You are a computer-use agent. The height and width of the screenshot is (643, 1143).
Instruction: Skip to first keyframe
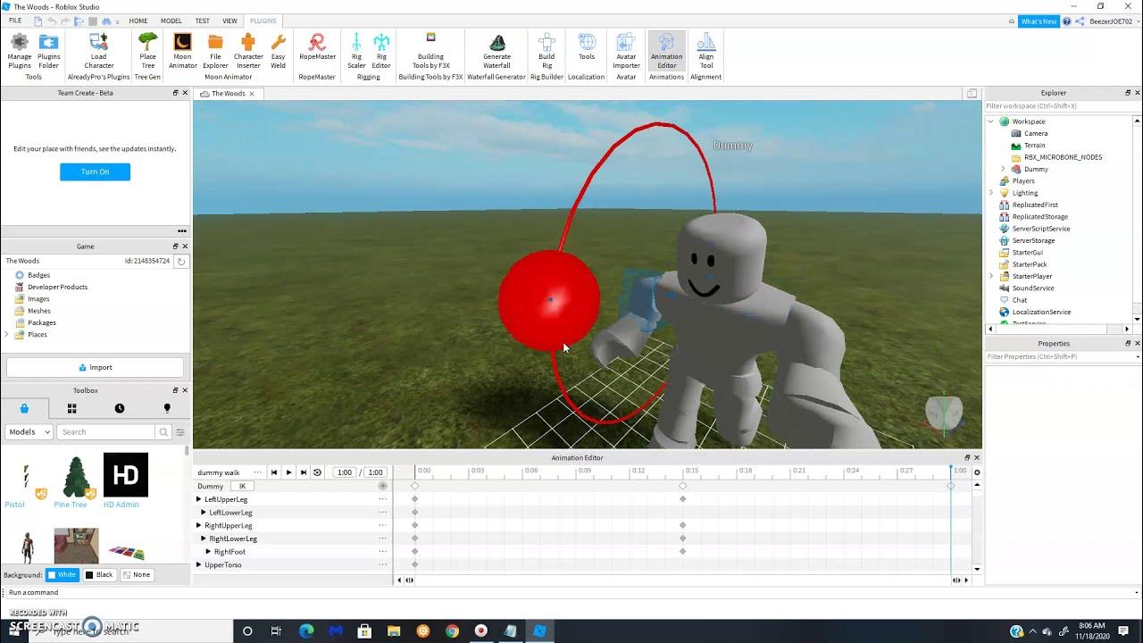tap(274, 472)
